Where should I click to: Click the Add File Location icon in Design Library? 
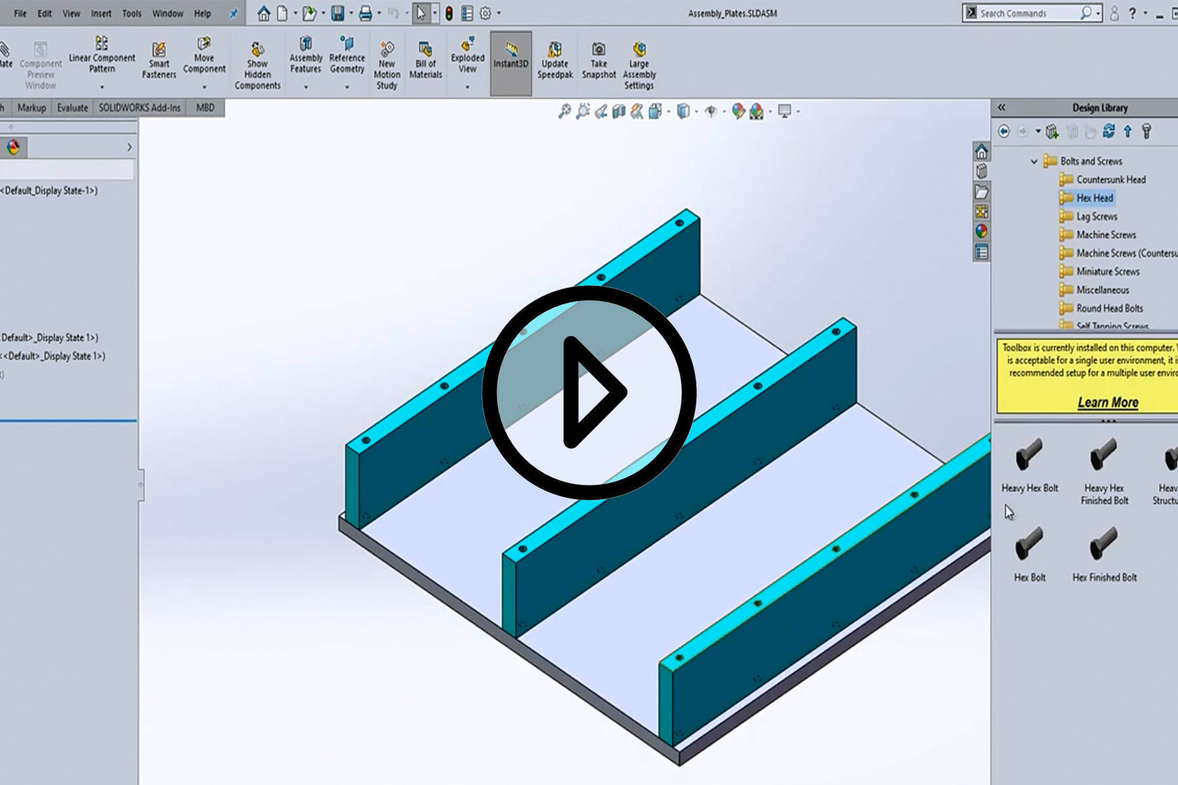point(1052,131)
